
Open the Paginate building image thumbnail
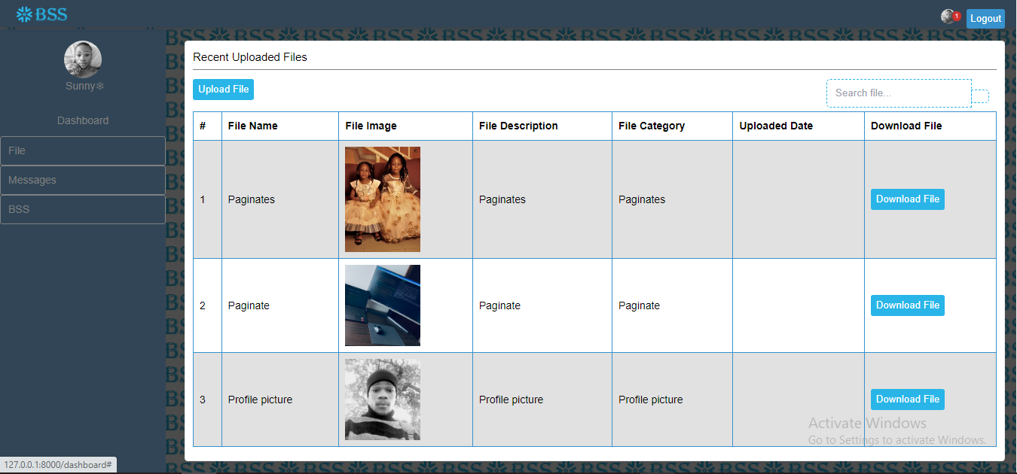(383, 305)
